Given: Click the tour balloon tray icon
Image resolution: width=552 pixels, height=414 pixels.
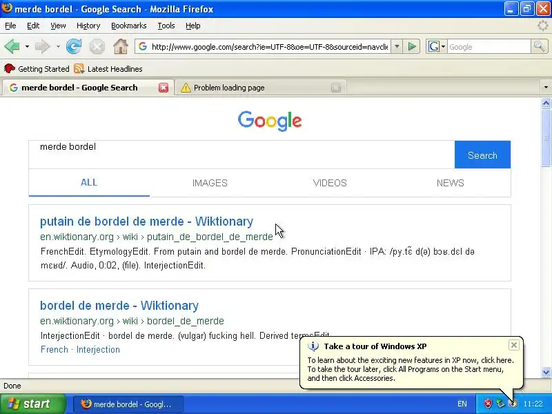Looking at the screenshot, I should tap(513, 404).
